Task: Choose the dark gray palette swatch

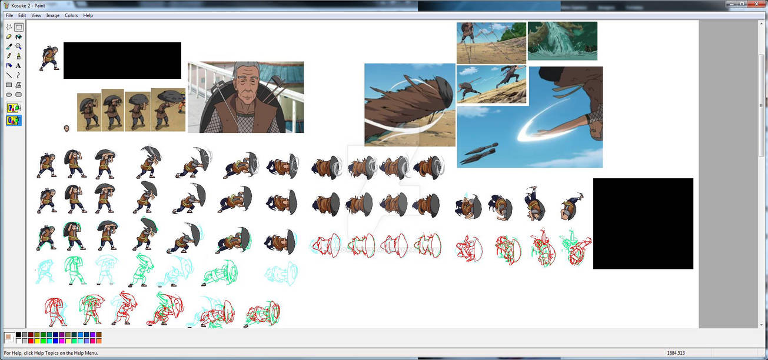Action: click(25, 335)
